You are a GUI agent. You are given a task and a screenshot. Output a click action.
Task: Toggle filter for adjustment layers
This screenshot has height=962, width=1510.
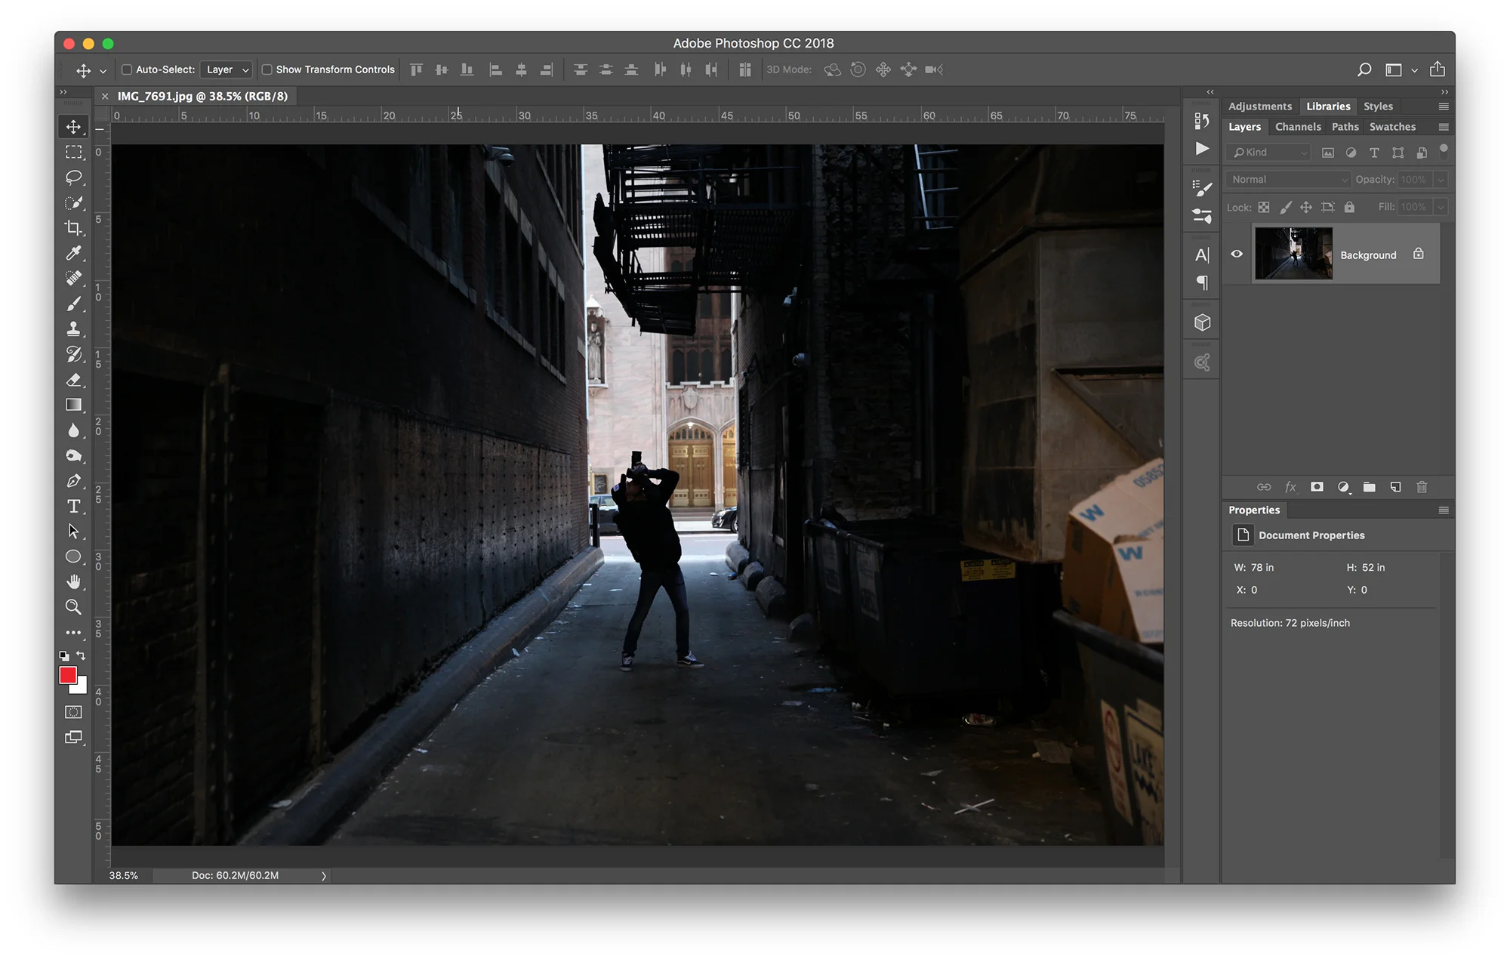1351,153
